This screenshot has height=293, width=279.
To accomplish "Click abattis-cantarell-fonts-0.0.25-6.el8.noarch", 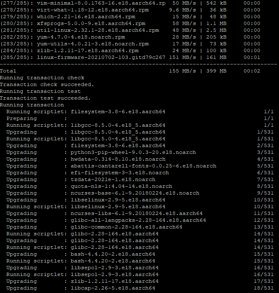I will click(144, 166).
